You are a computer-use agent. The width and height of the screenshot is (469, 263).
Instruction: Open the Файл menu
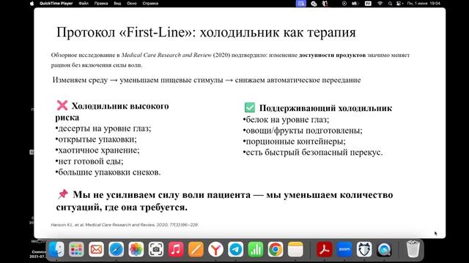click(84, 4)
